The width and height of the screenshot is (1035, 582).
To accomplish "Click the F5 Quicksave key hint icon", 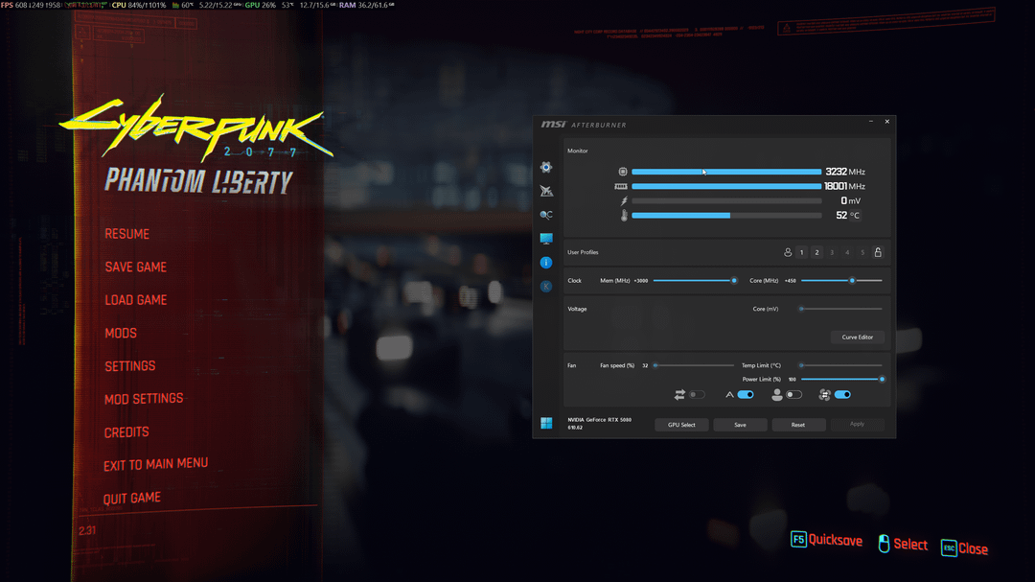I will [x=798, y=539].
